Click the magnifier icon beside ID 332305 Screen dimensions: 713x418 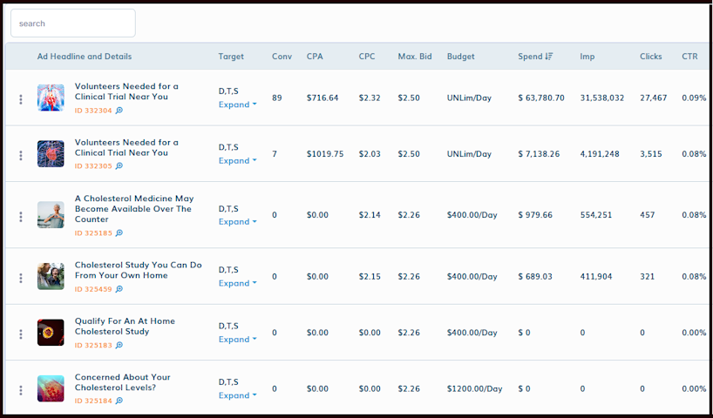click(119, 166)
